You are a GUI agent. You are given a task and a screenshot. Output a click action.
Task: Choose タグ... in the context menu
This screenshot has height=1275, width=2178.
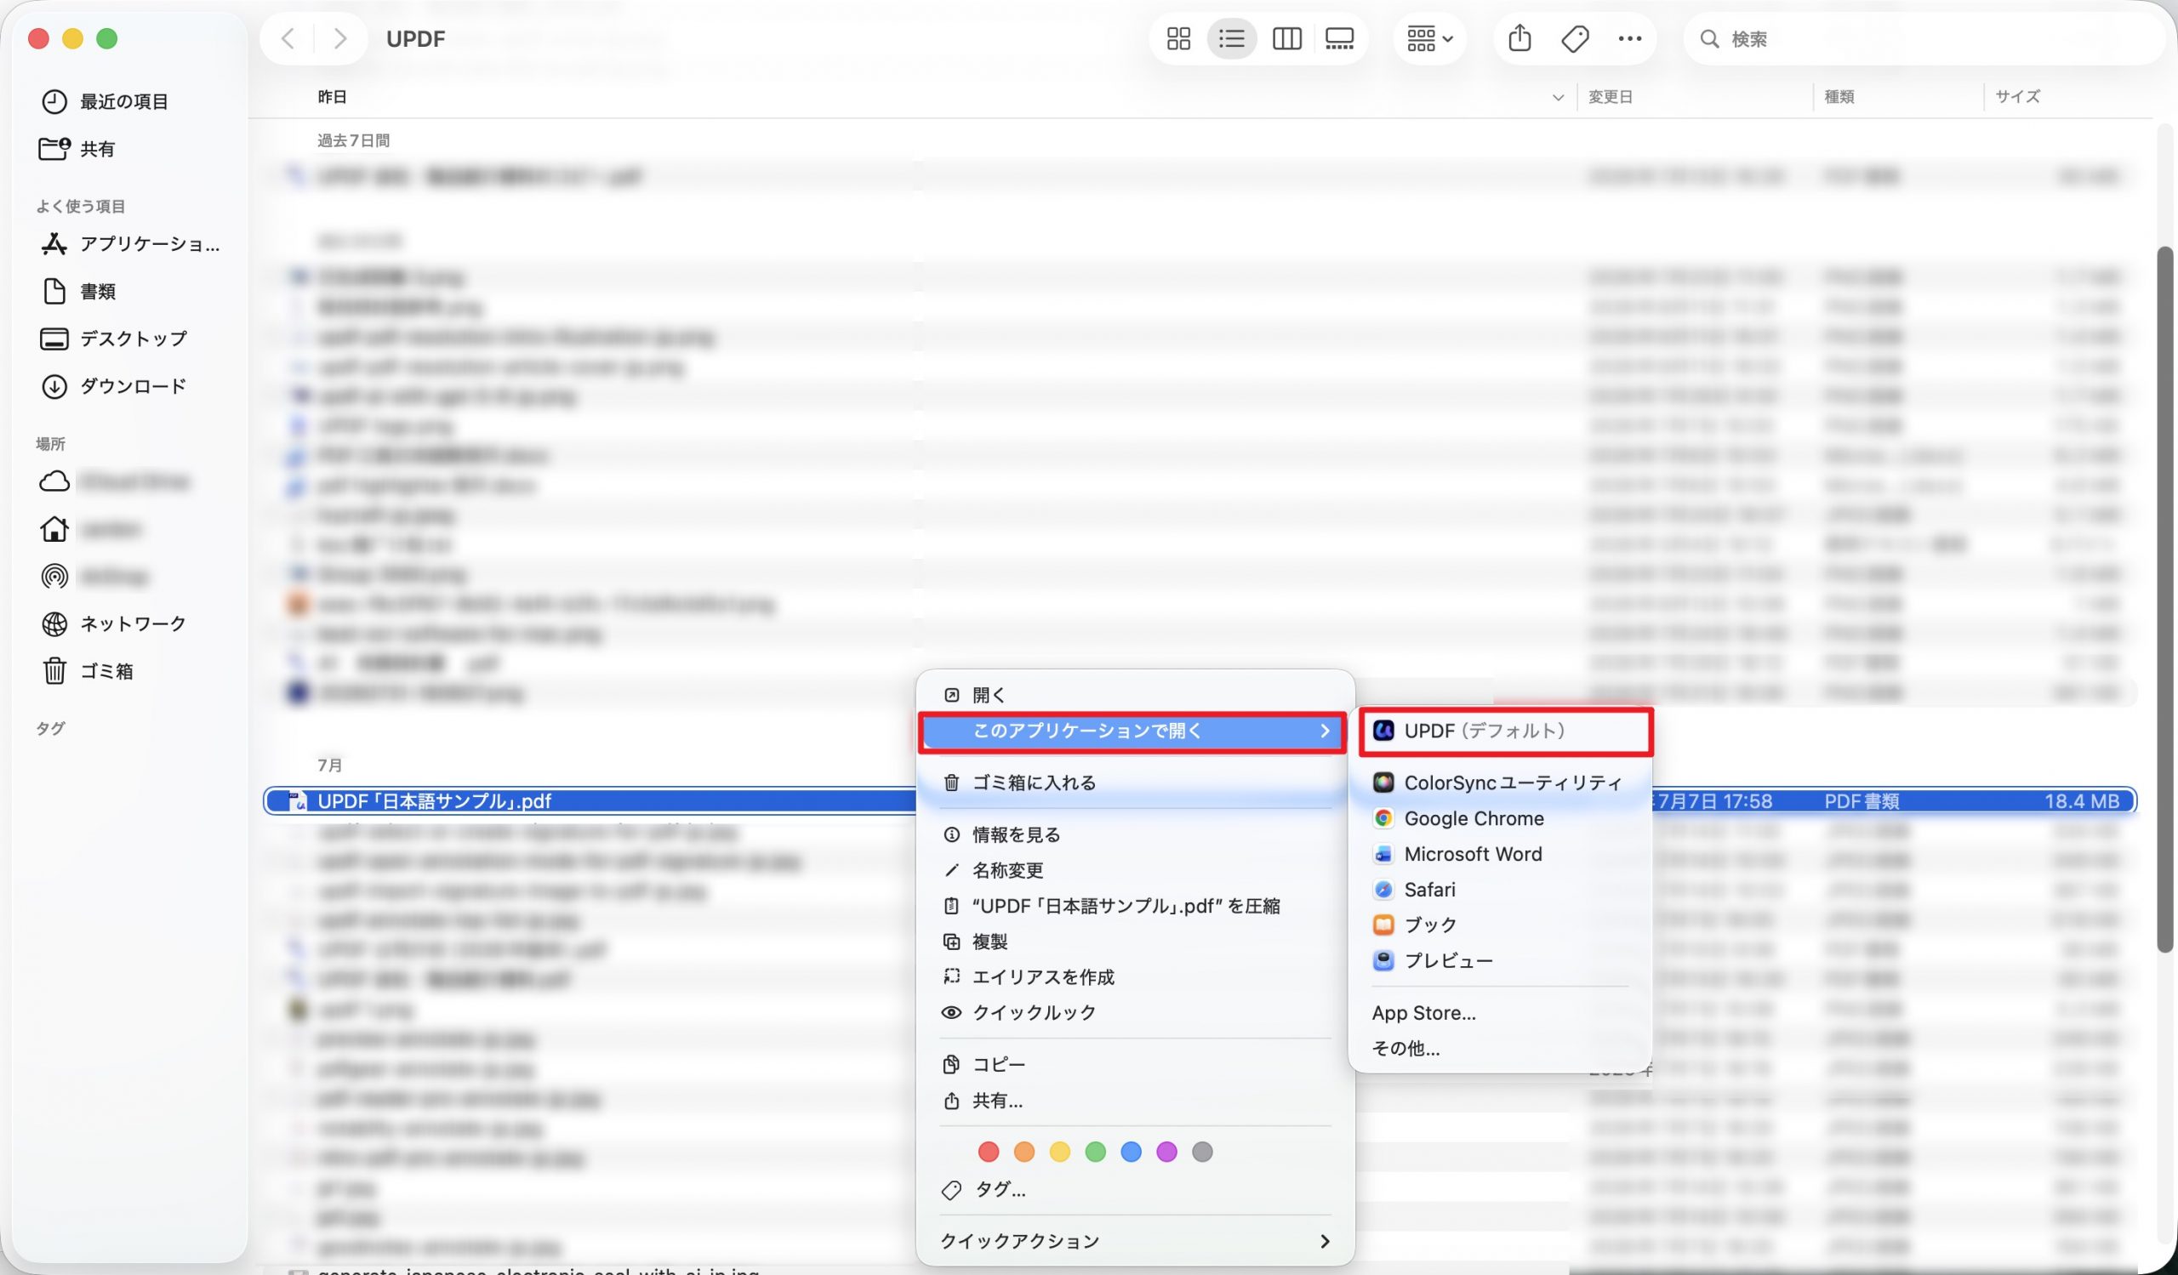[1135, 1190]
